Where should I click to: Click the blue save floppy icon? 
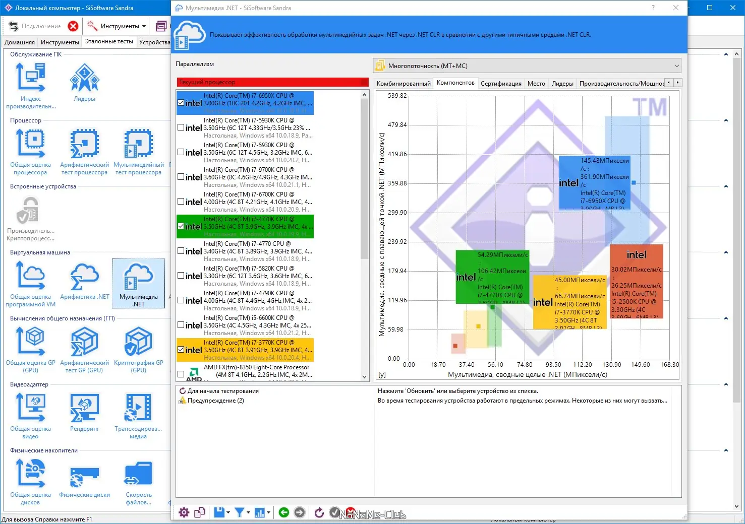click(x=219, y=512)
